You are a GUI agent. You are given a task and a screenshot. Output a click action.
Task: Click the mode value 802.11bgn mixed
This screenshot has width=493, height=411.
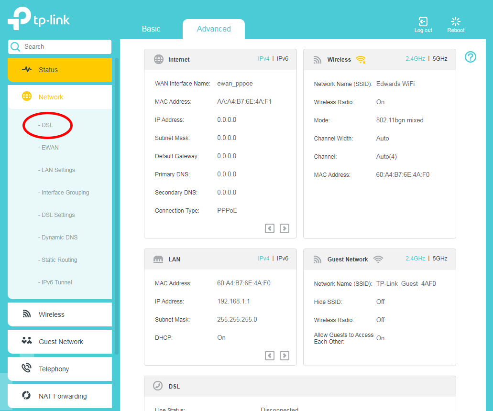tap(400, 120)
